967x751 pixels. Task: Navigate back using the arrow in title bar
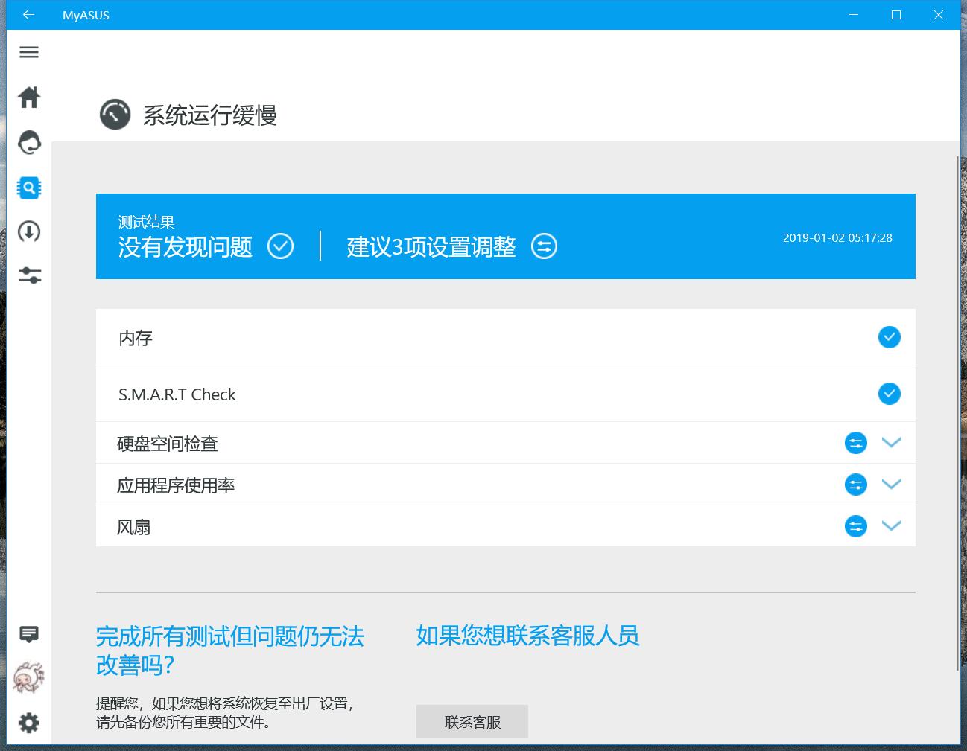[x=28, y=15]
